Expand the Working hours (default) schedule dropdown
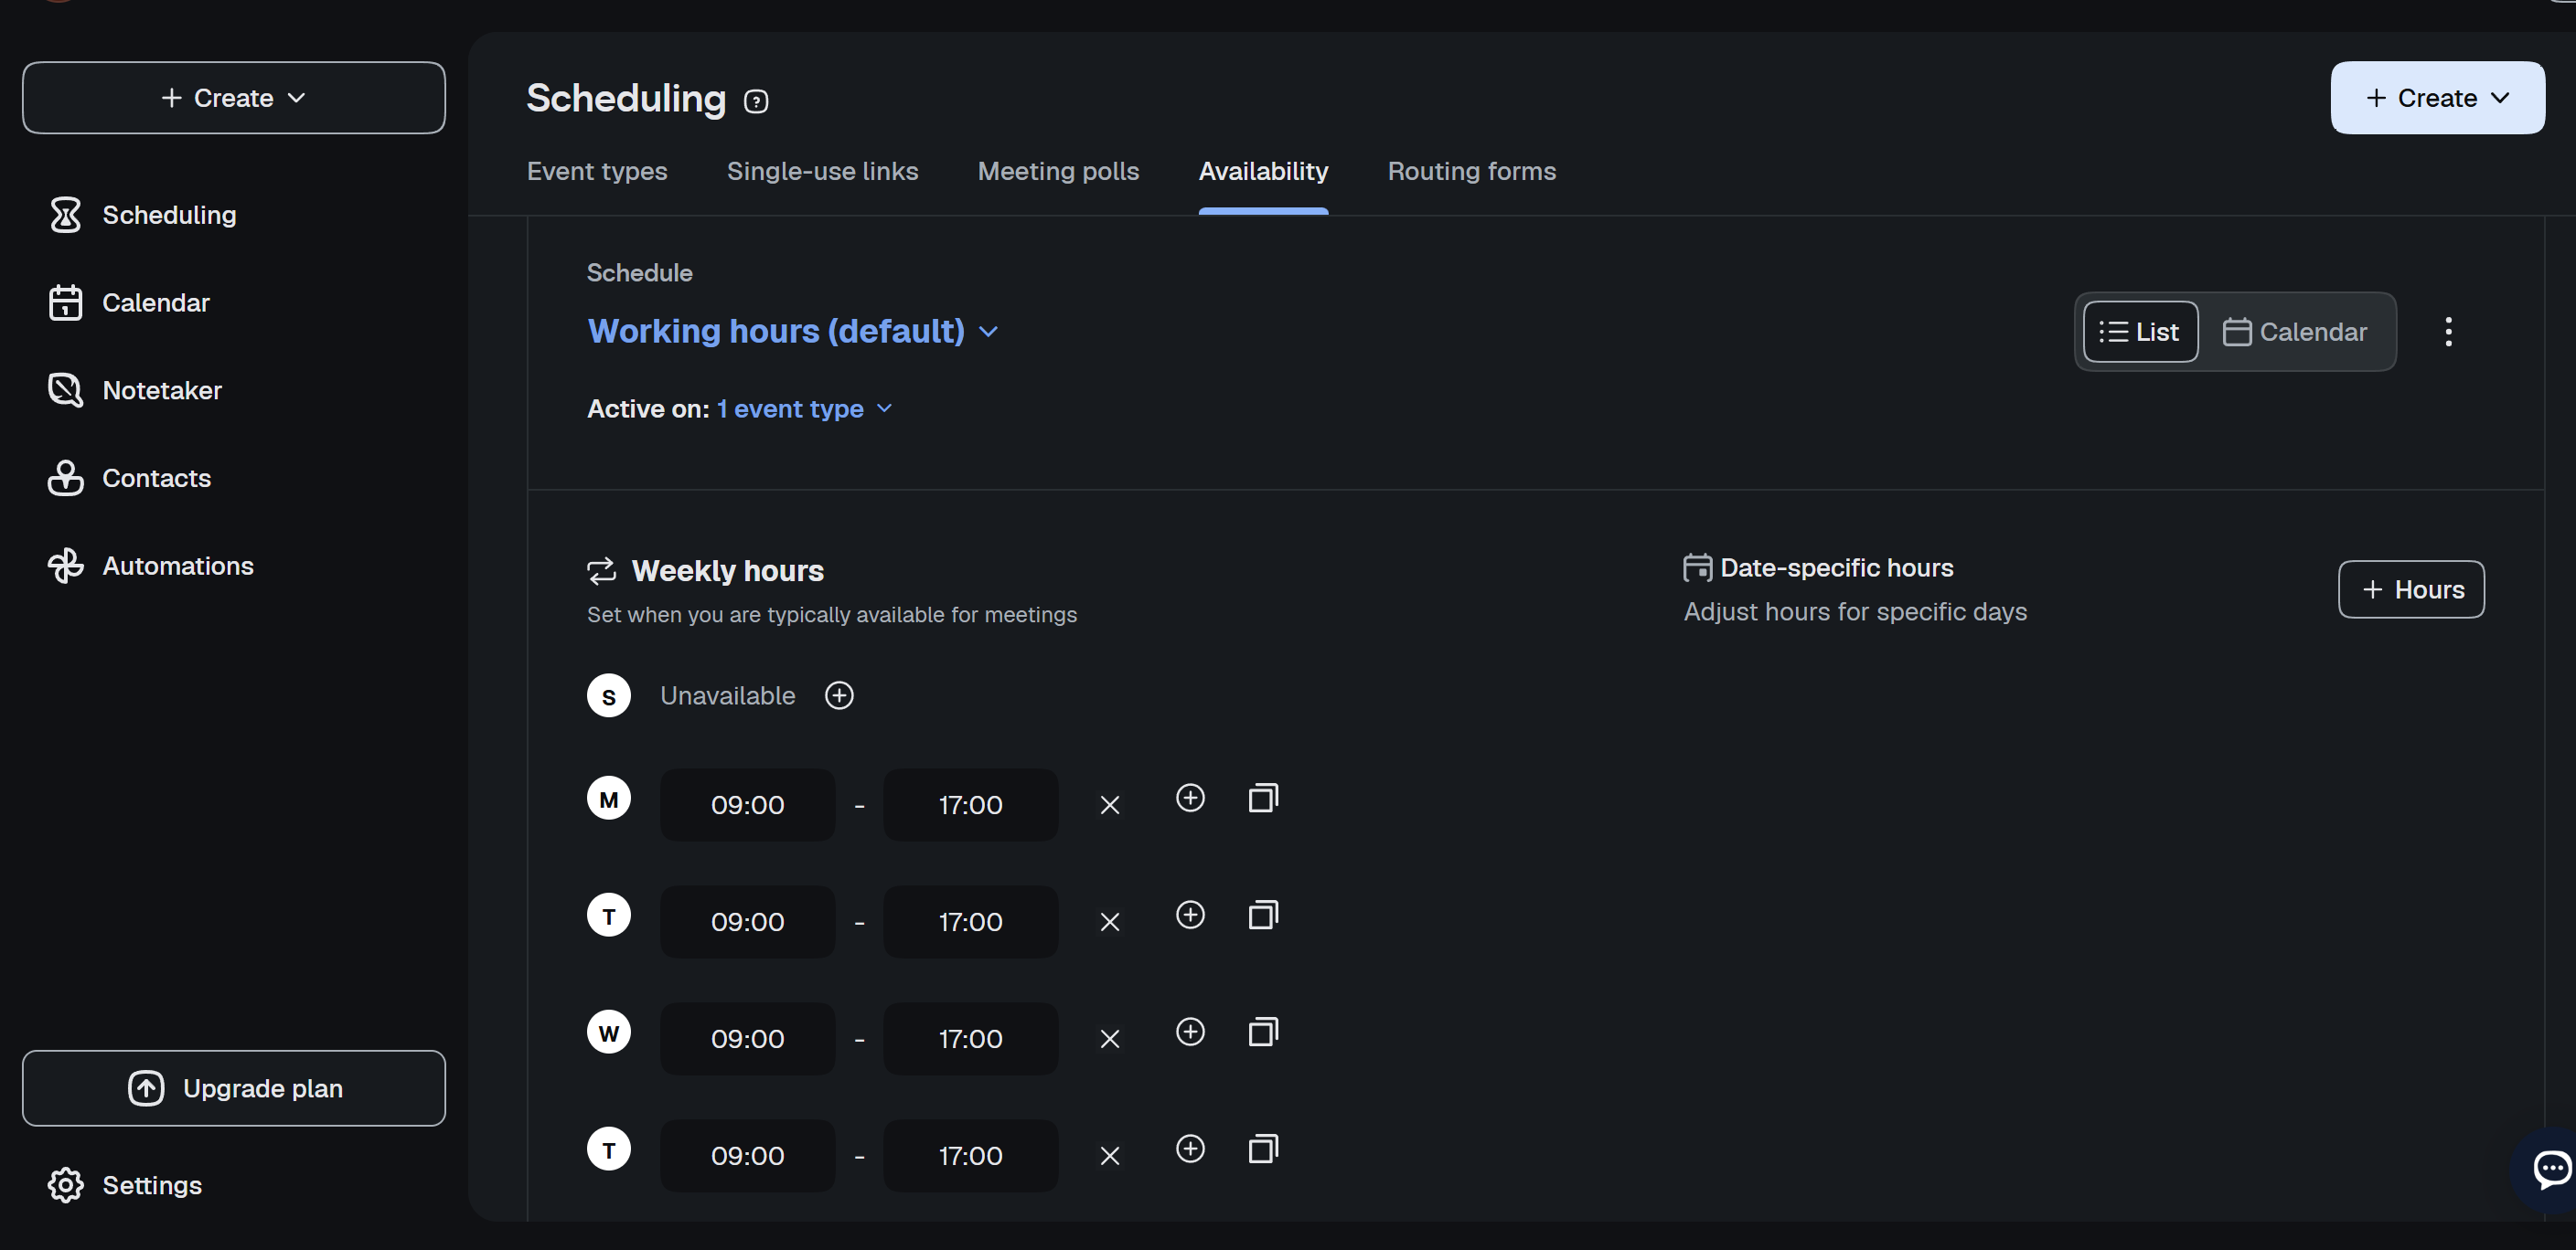The image size is (2576, 1250). (x=793, y=331)
